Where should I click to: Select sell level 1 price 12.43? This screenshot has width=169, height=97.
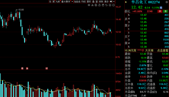(143, 29)
